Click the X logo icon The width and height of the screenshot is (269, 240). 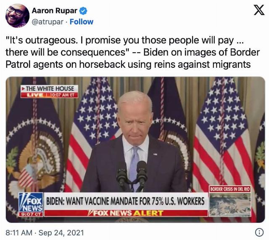pyautogui.click(x=259, y=10)
